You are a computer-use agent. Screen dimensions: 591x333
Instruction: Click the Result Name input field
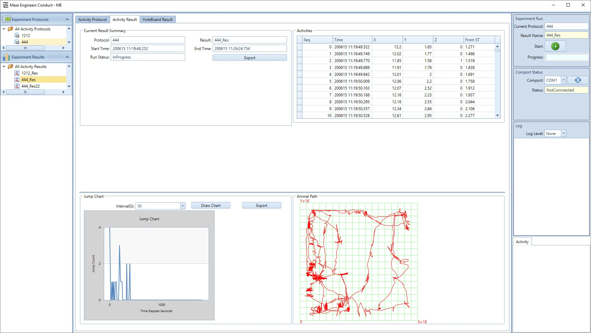566,35
